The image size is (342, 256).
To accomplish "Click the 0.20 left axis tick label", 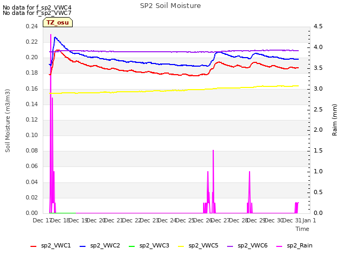I will pyautogui.click(x=32, y=58).
